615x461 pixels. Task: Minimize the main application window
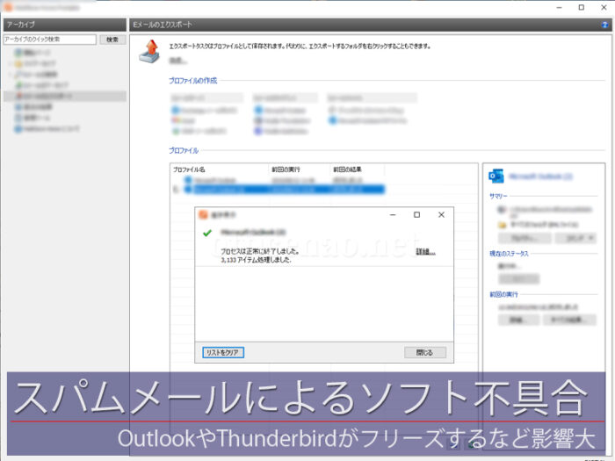[560, 7]
